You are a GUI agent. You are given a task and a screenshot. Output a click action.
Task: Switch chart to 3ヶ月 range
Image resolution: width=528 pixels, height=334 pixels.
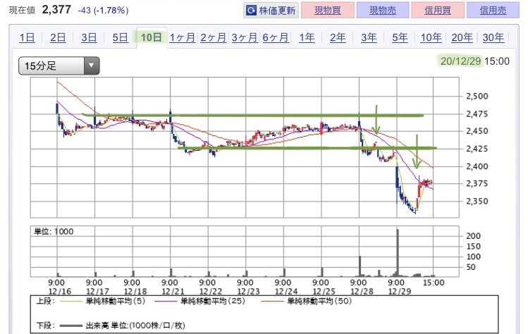tap(245, 37)
